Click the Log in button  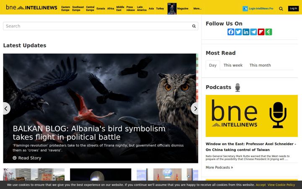coord(293,8)
